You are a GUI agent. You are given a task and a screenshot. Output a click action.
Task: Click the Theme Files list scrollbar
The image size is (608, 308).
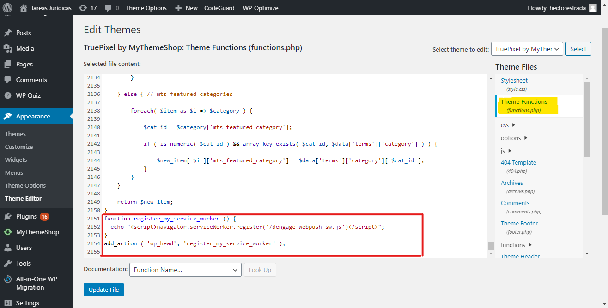[x=587, y=119]
